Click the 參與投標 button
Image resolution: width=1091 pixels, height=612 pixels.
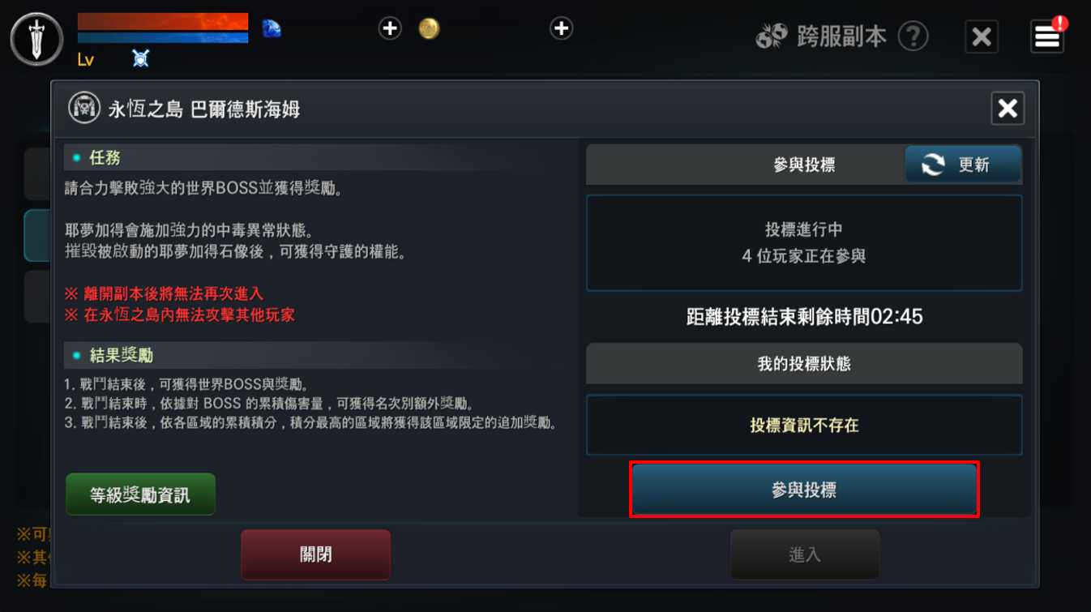point(804,490)
